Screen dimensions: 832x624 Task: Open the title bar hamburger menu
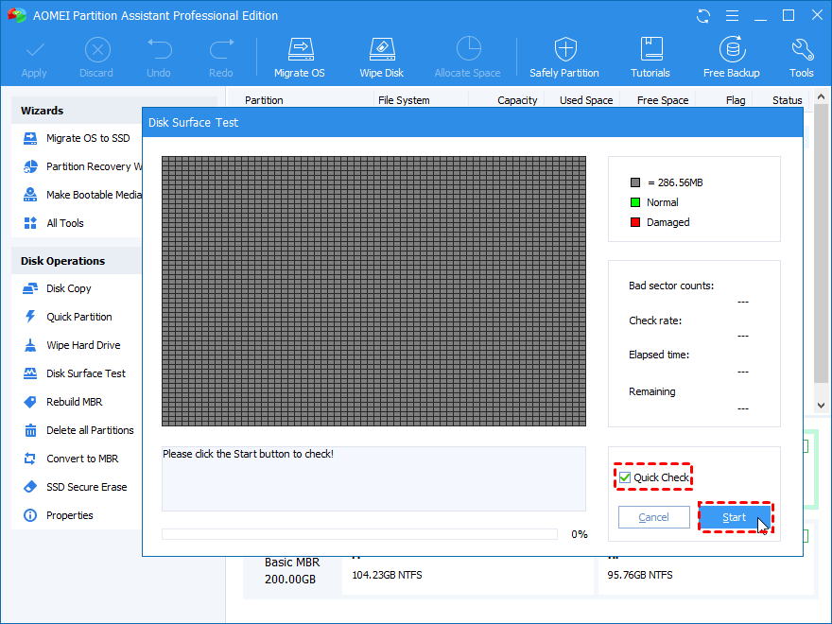(x=732, y=16)
